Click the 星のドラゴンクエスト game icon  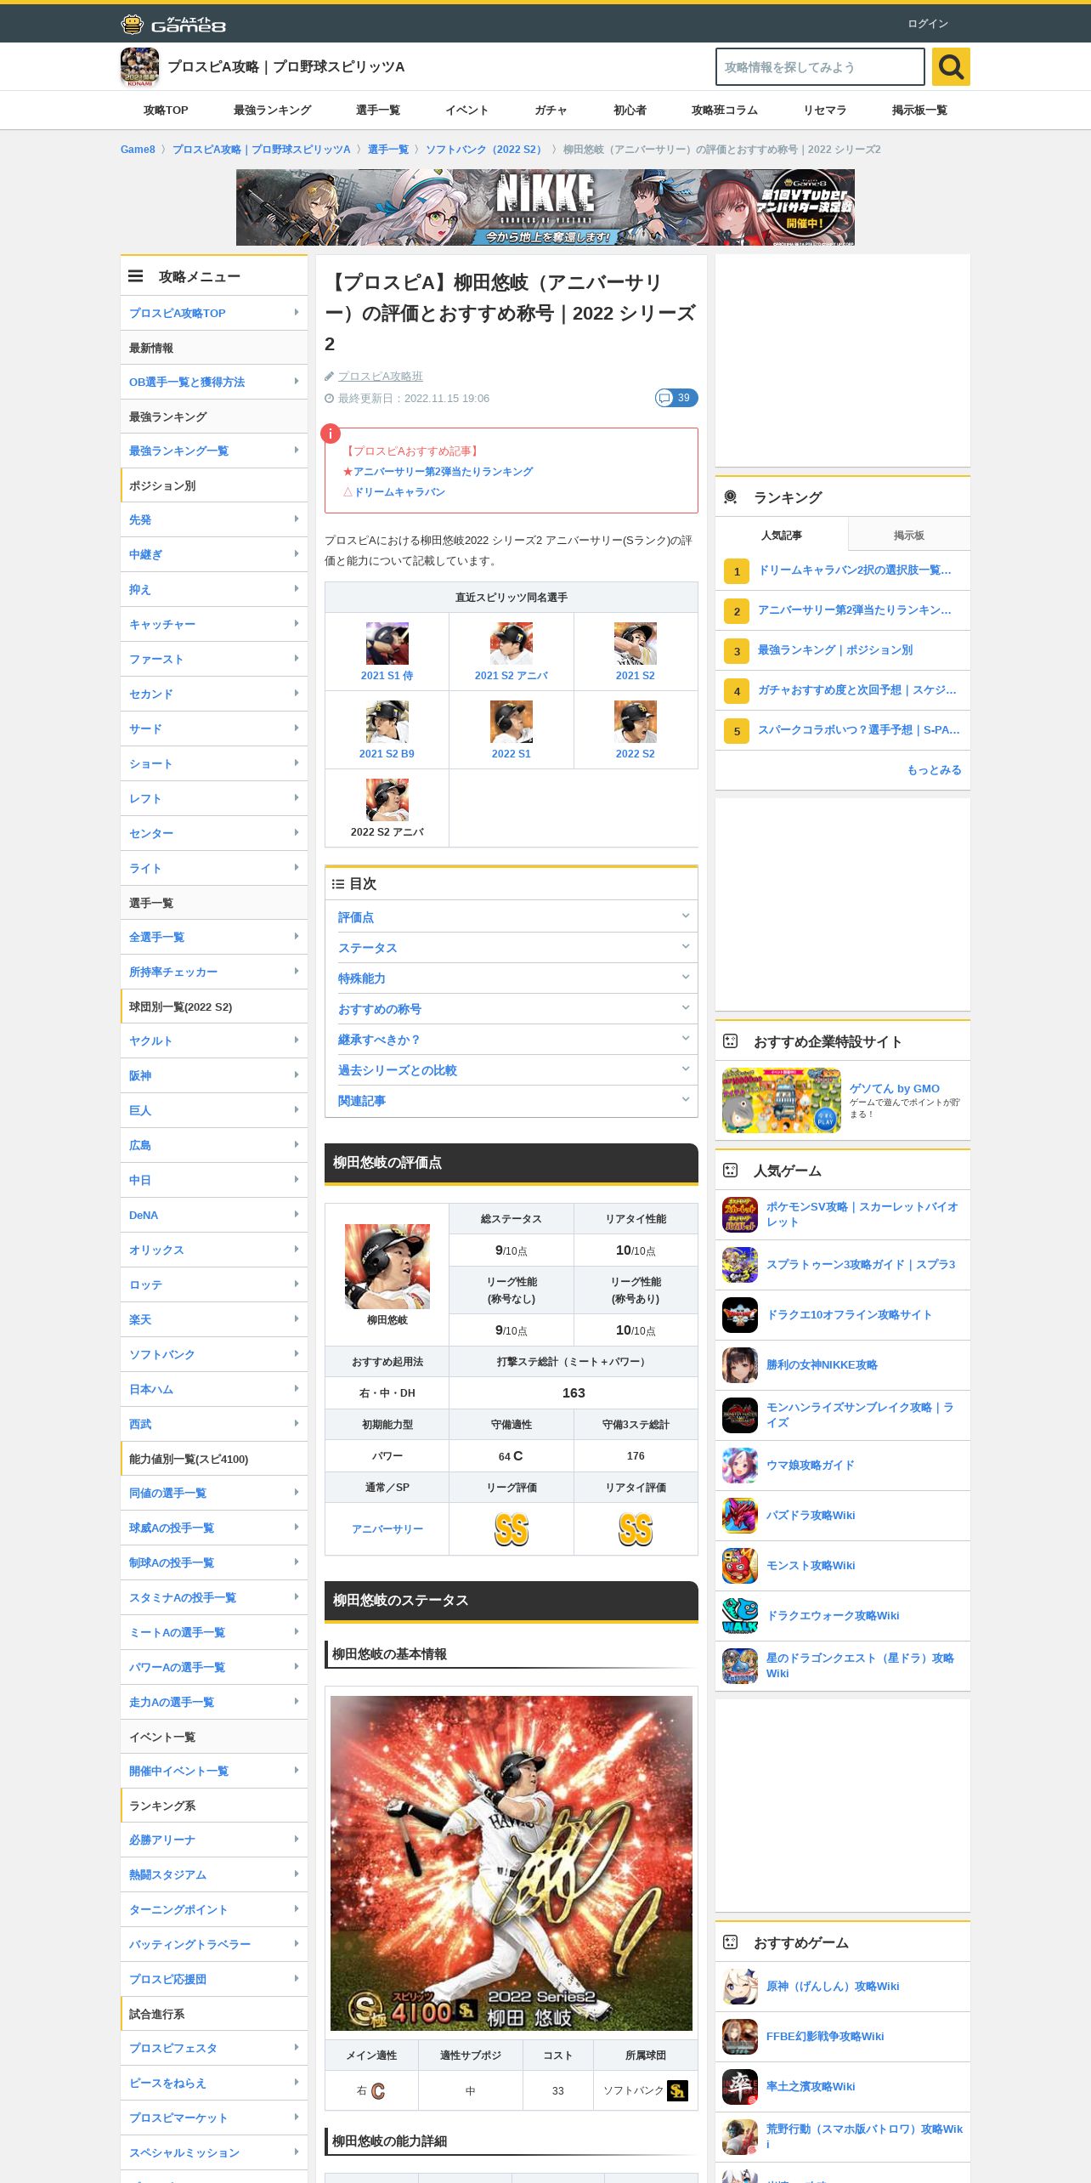click(x=740, y=1666)
